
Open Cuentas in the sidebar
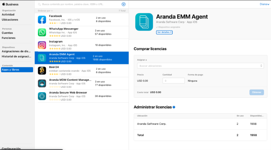[x=7, y=33]
